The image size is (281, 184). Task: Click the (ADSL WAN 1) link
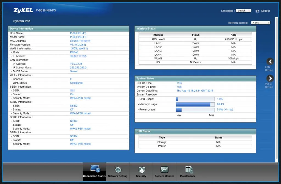(x=79, y=48)
